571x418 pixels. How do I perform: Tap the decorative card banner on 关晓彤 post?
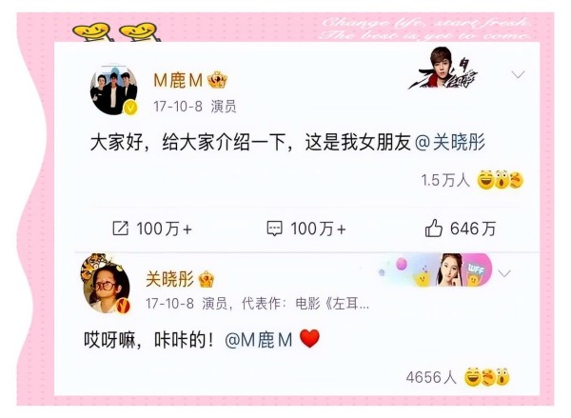point(435,270)
